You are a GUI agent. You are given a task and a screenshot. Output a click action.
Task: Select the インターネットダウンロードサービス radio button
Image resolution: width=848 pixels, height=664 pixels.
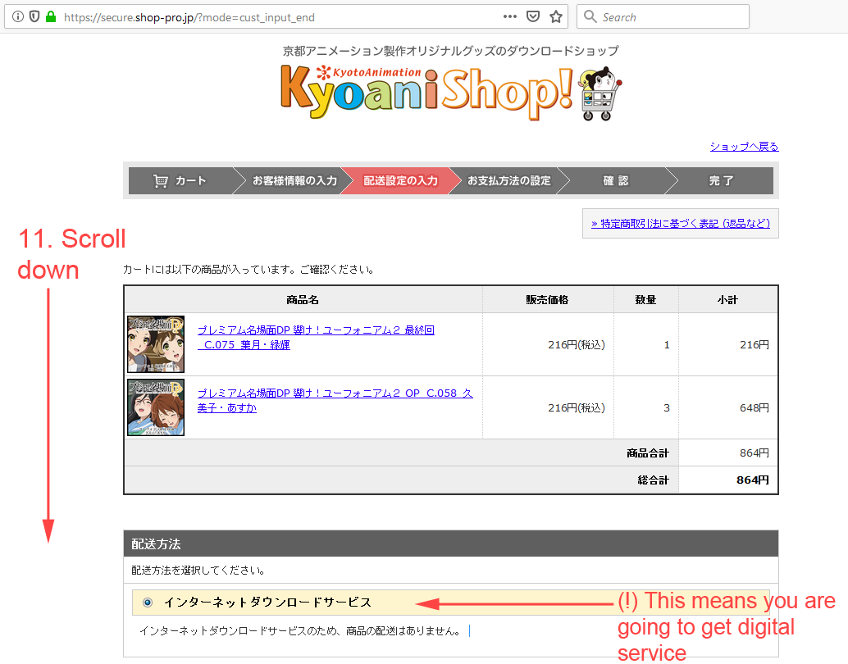(148, 603)
